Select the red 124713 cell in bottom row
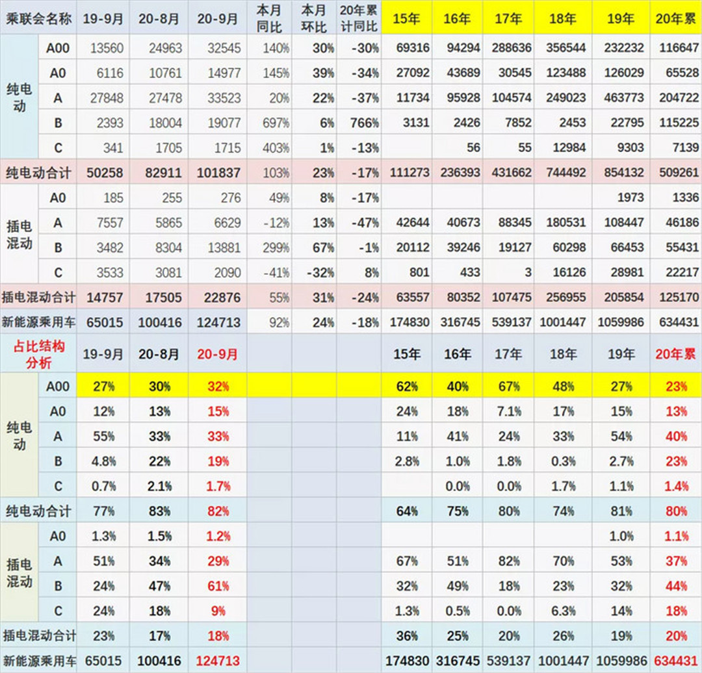702x673 pixels. pos(218,661)
